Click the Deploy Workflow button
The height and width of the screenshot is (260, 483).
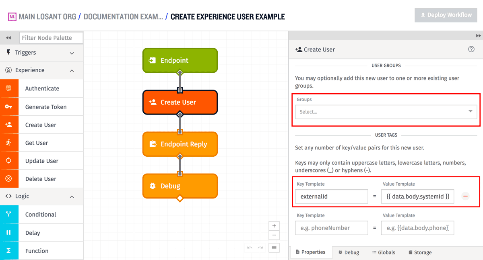point(446,15)
